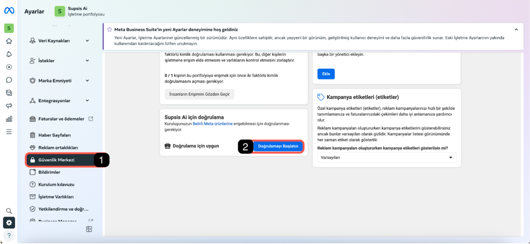
Task: Expand Veri Kaynakları section
Action: pyautogui.click(x=87, y=41)
